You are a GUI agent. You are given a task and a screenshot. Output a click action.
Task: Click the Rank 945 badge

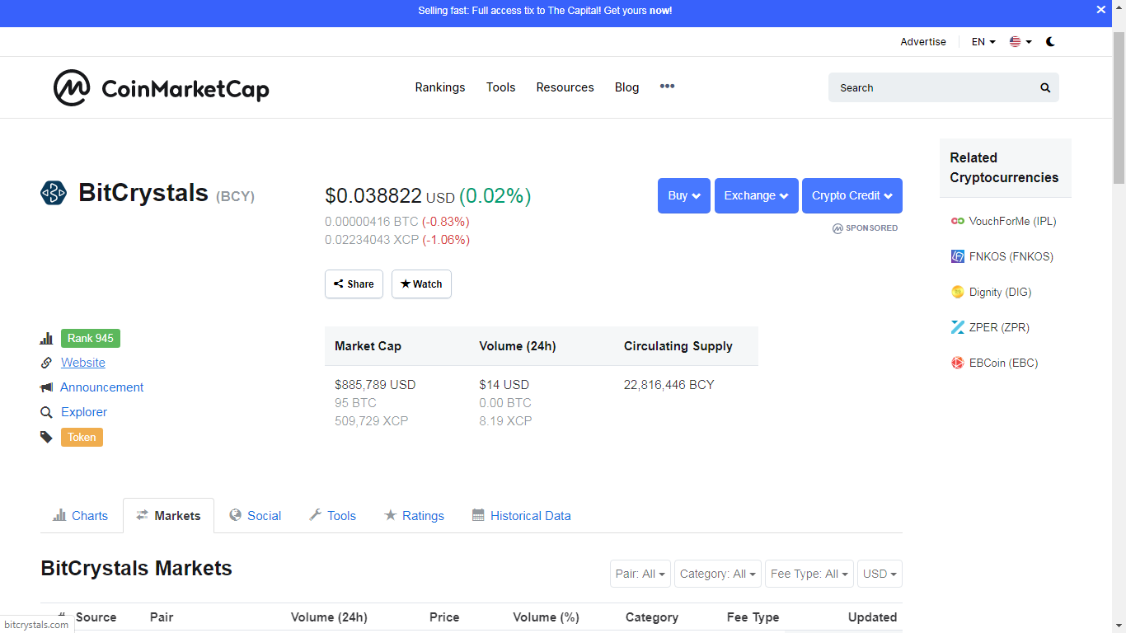point(91,338)
